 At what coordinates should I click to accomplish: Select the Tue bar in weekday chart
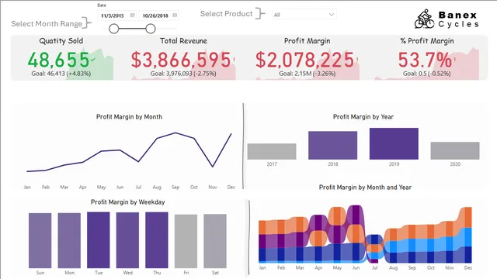[x=99, y=240]
